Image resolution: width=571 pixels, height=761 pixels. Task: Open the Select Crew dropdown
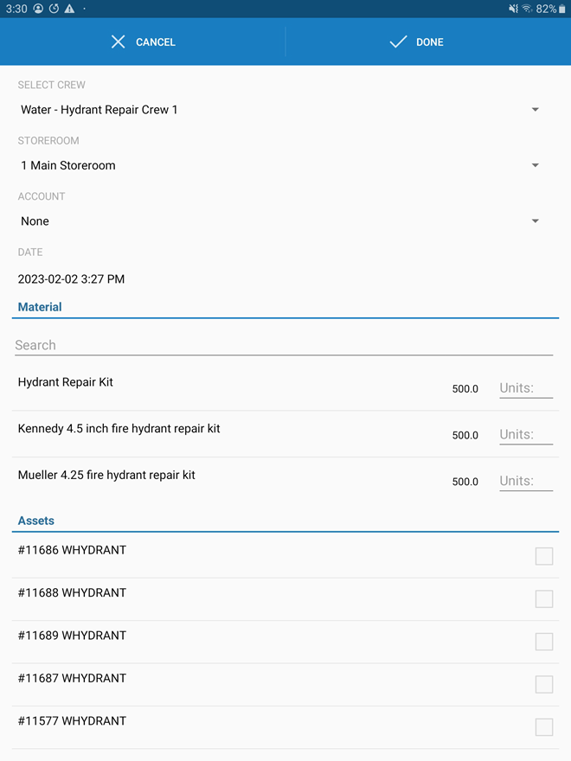(x=277, y=110)
